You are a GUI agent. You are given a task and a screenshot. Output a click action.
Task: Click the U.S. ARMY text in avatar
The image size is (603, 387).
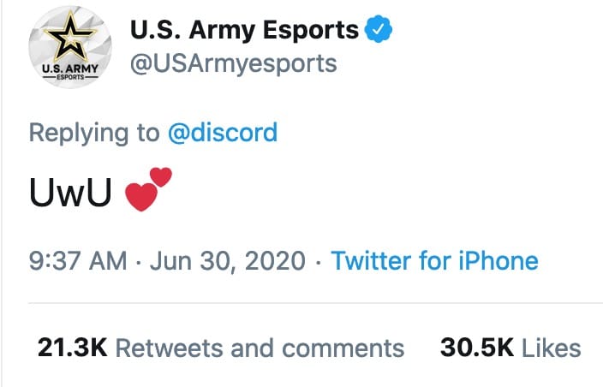pos(70,68)
